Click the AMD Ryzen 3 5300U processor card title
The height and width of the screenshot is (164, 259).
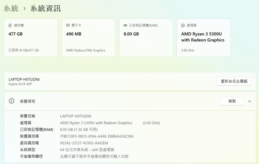point(203,37)
